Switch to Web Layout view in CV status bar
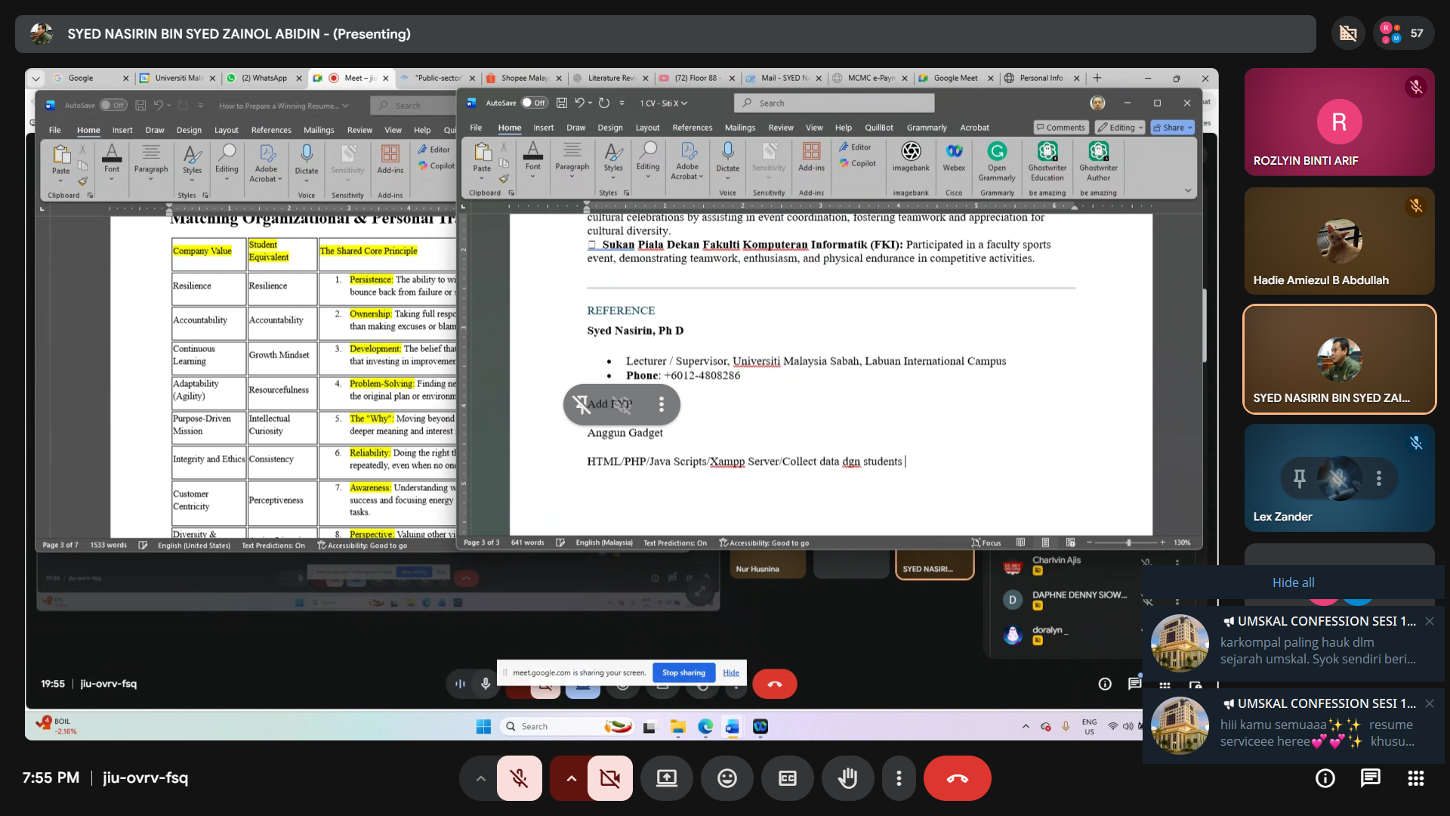 1070,542
